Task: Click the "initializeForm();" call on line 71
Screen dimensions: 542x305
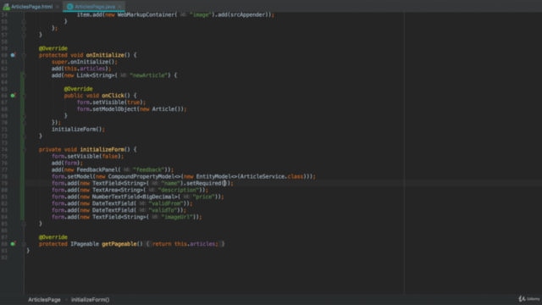Action: pyautogui.click(x=78, y=130)
